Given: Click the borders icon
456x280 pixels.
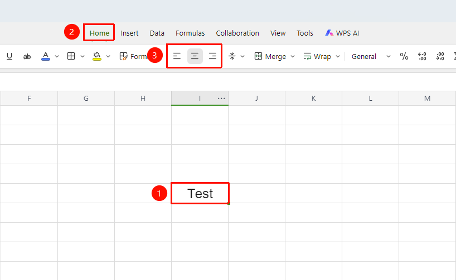Looking at the screenshot, I should pyautogui.click(x=71, y=56).
